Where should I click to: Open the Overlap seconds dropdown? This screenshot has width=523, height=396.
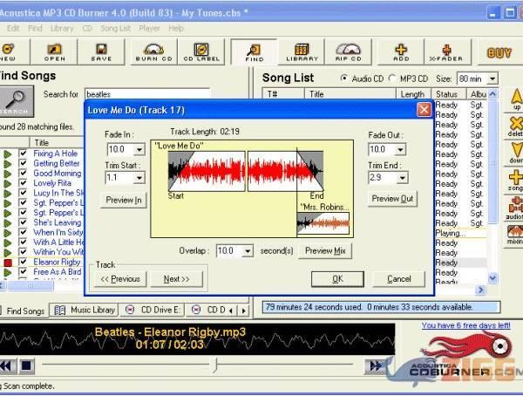click(x=248, y=250)
